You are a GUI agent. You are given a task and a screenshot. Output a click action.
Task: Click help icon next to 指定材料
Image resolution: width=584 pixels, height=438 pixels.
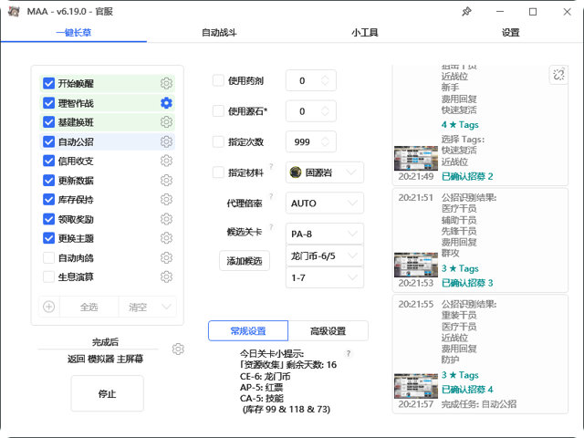coord(271,166)
